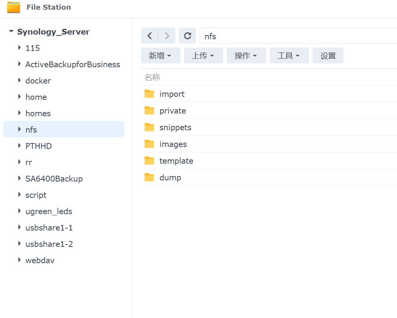Viewport: 397px width, 318px height.
Task: Click the 设置 button
Action: point(328,55)
